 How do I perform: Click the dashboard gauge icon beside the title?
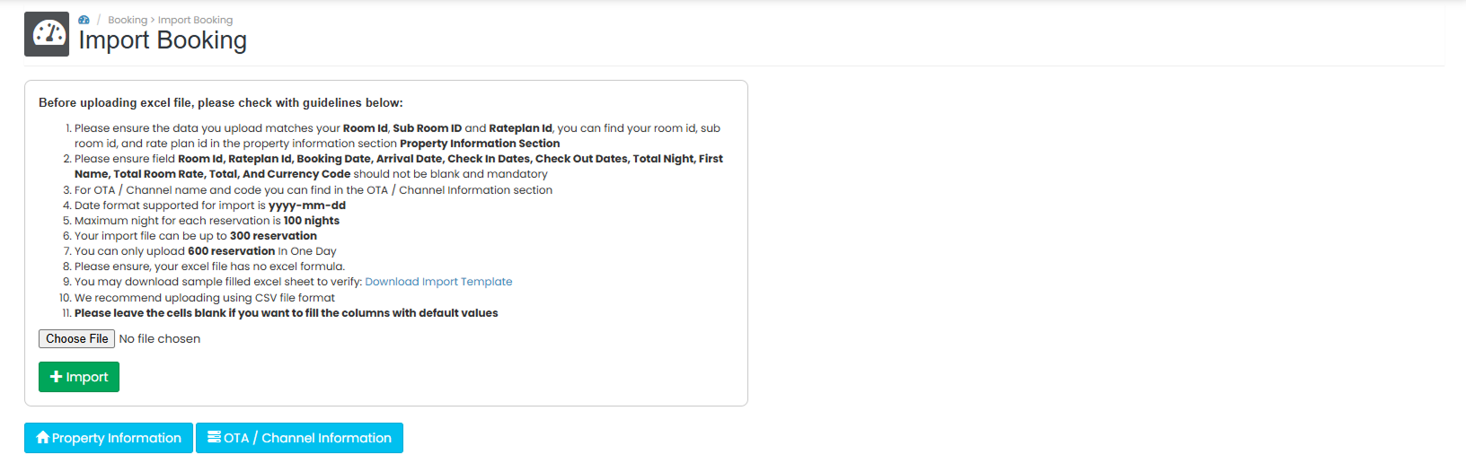point(47,34)
